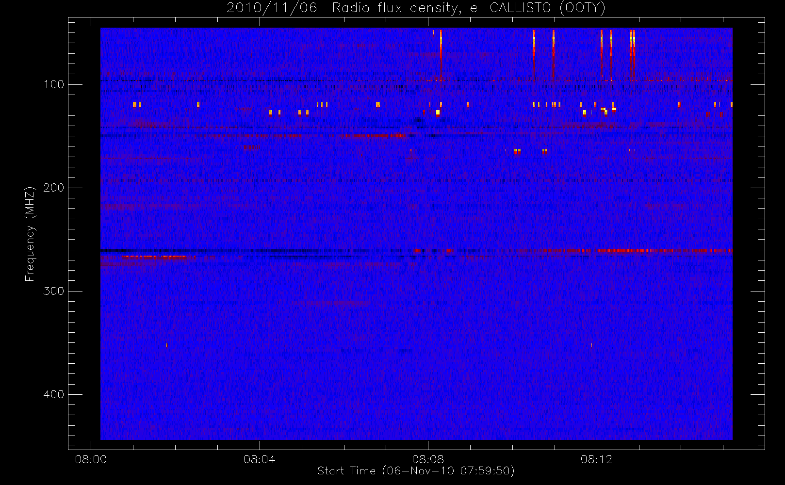Viewport: 785px width, 485px height.
Task: Click the 08:04 time tick label
Action: point(259,459)
